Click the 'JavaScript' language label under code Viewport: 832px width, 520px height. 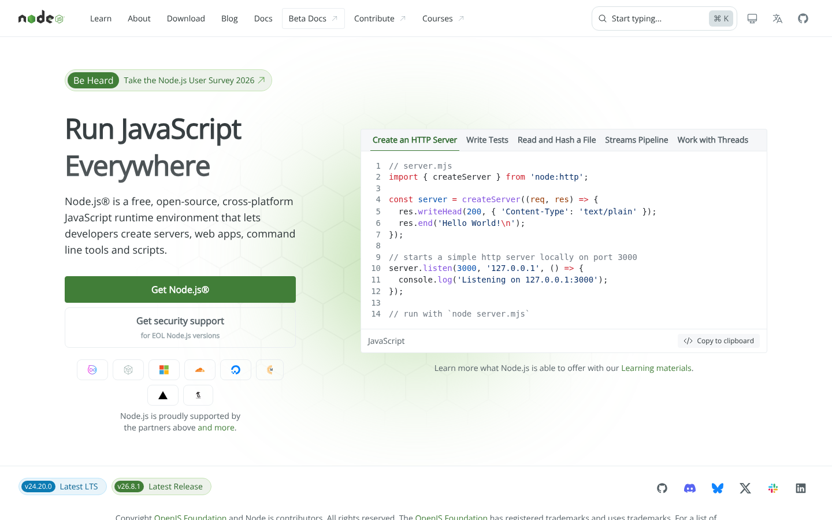tap(386, 341)
